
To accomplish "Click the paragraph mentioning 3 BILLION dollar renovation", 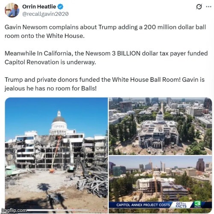I will 106,58.
